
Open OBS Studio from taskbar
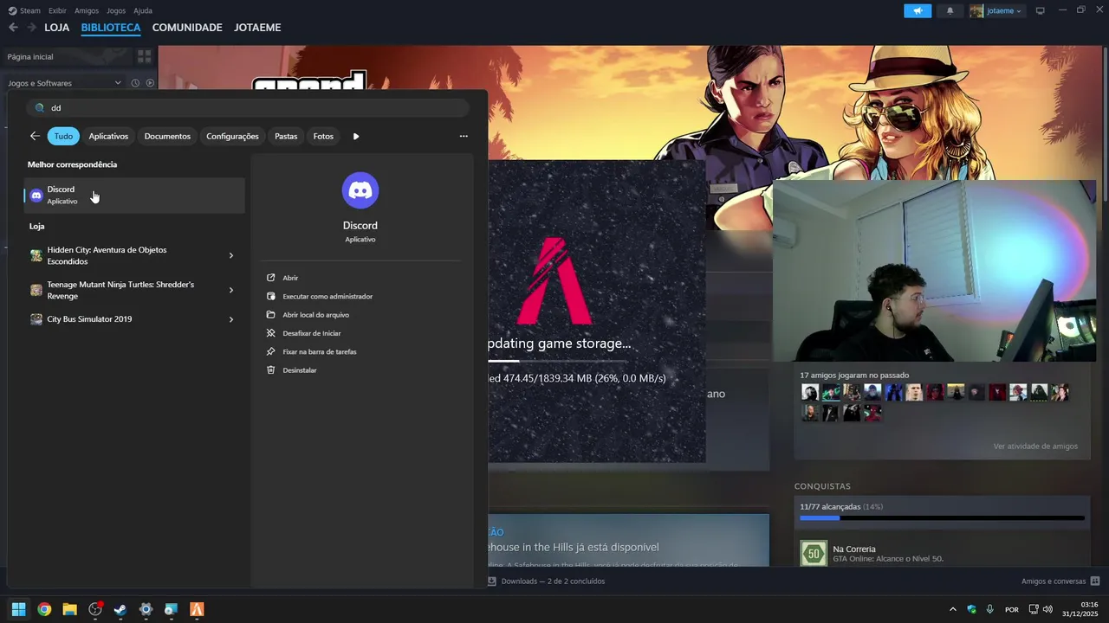click(x=95, y=609)
